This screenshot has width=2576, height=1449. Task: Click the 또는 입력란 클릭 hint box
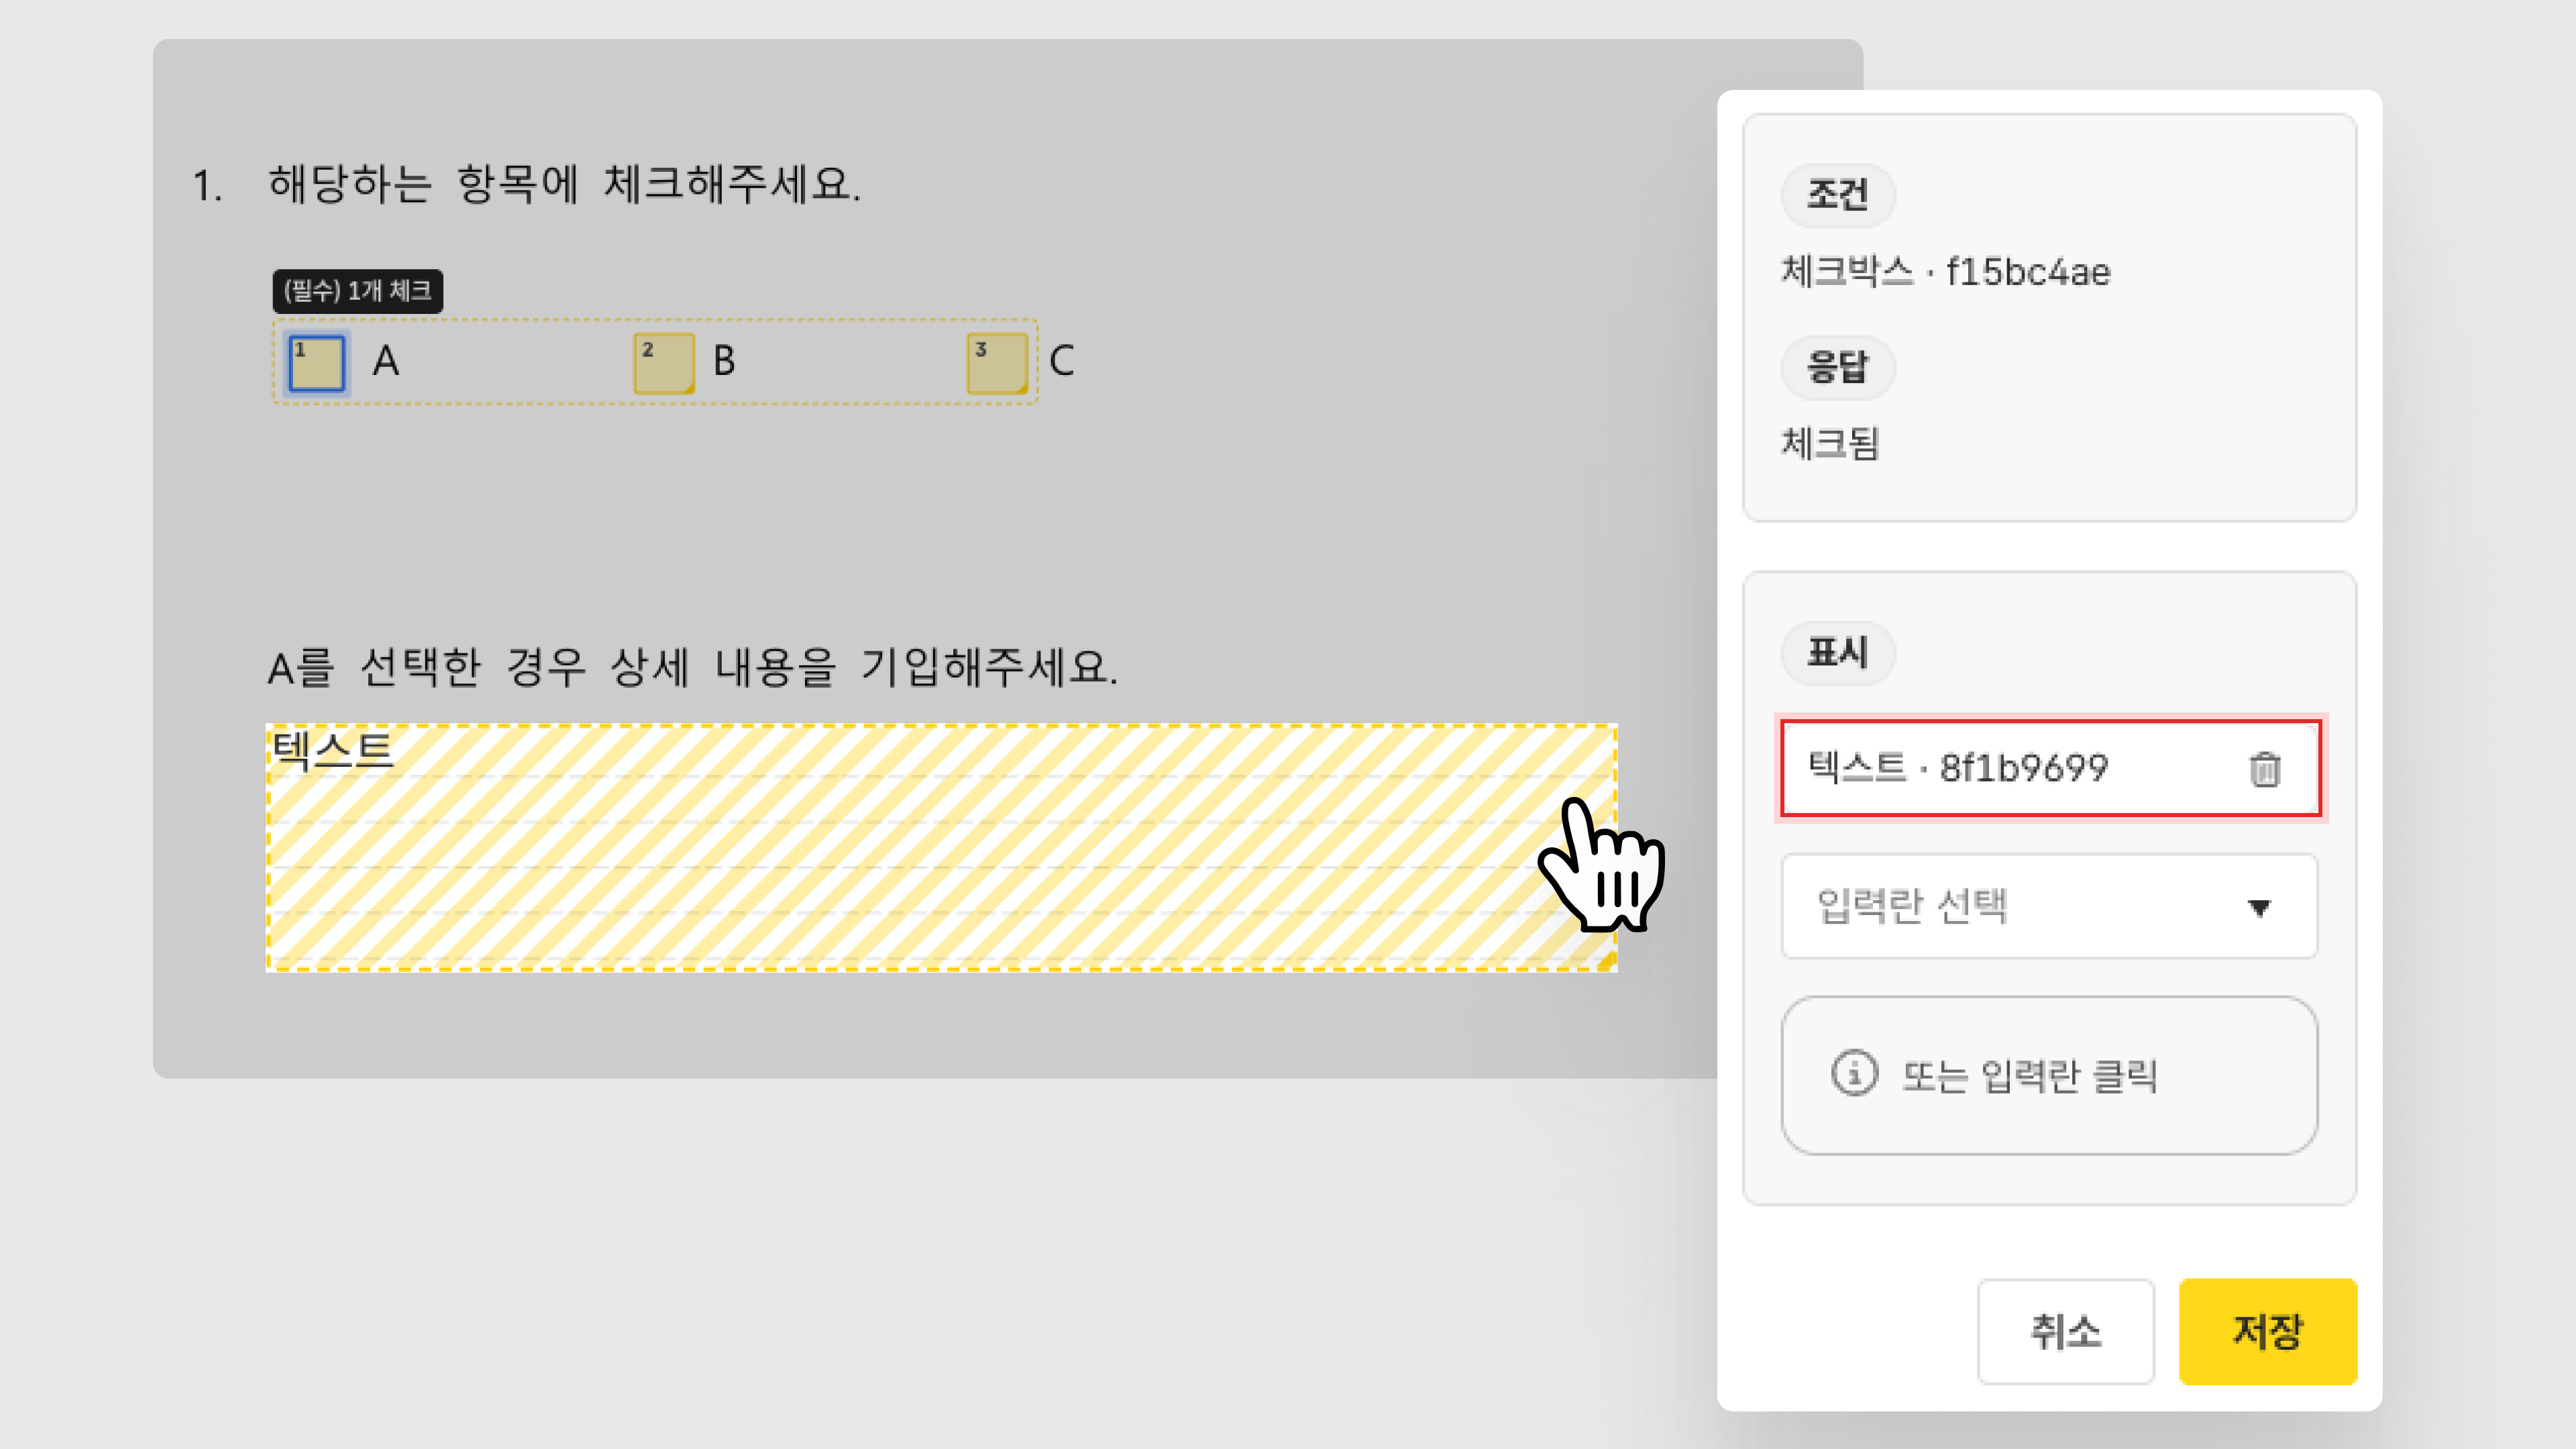(x=2049, y=1075)
